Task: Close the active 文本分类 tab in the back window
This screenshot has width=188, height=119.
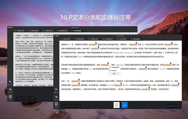Action: tap(83, 31)
